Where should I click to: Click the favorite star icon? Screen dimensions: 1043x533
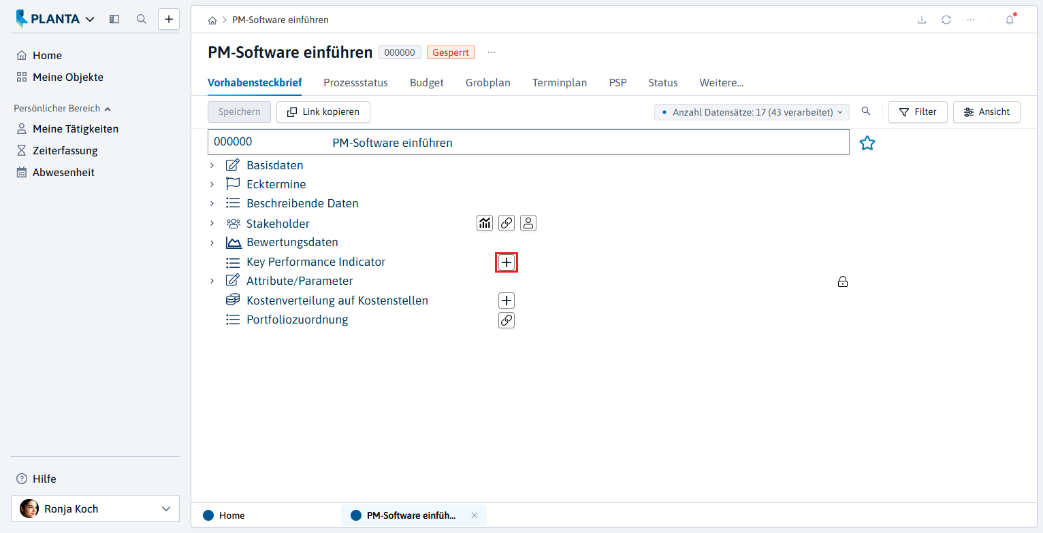tap(867, 143)
